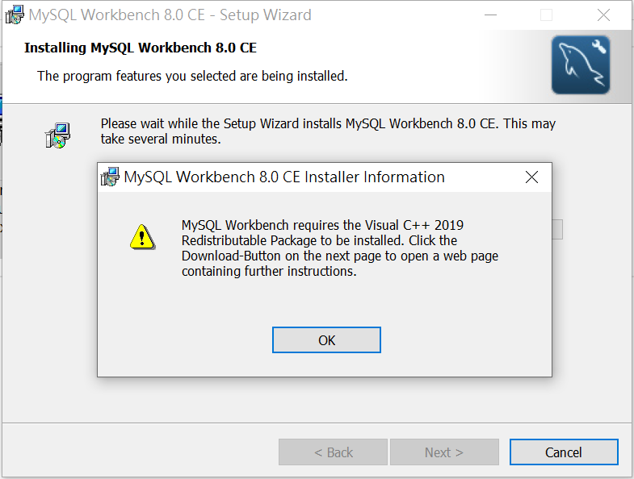Click the Setup Wizard window title text
The image size is (634, 479).
[x=170, y=15]
